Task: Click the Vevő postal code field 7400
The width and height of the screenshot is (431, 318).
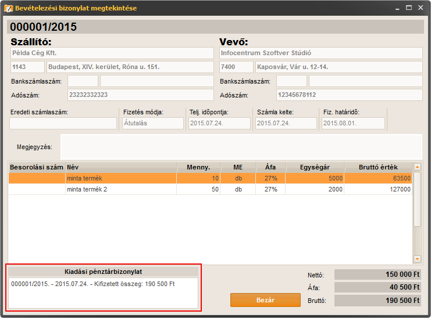Action: [236, 67]
